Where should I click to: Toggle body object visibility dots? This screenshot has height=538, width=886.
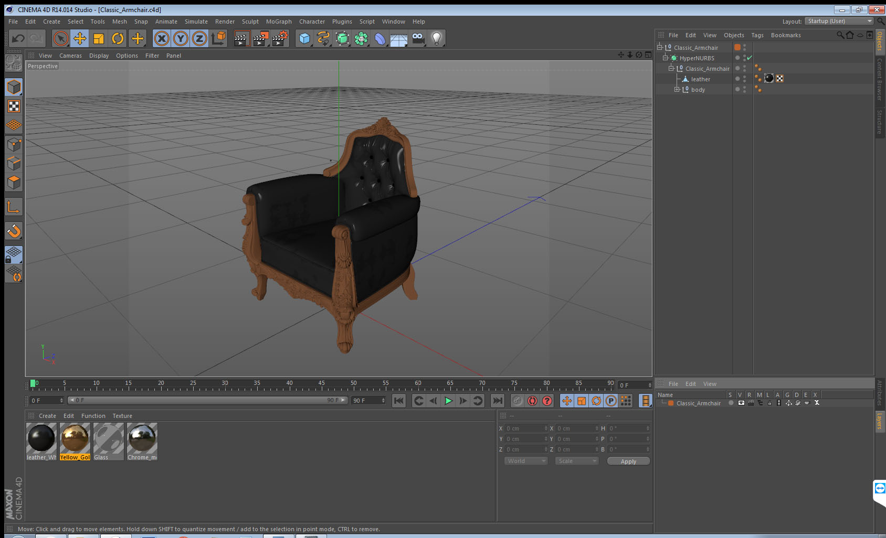pyautogui.click(x=744, y=89)
